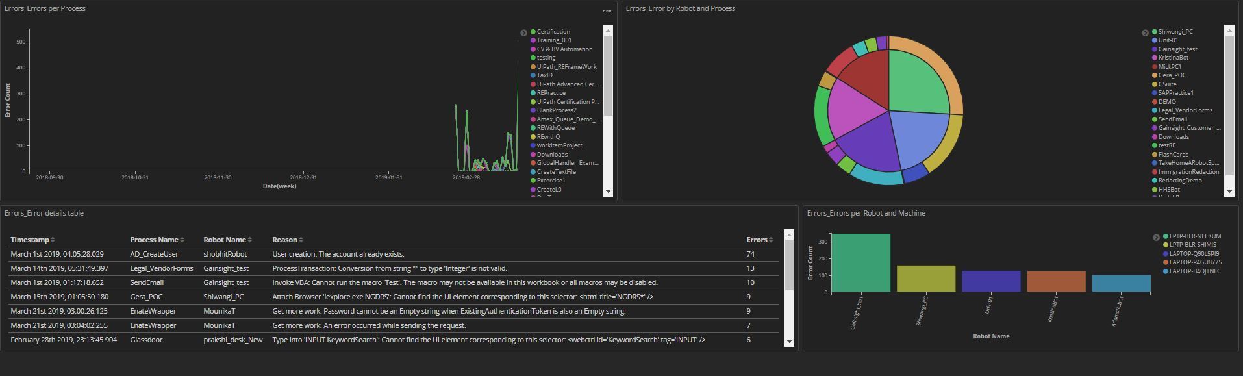Click the Glassdoor process cell
Screen dimensions: 1243x376
pos(146,340)
